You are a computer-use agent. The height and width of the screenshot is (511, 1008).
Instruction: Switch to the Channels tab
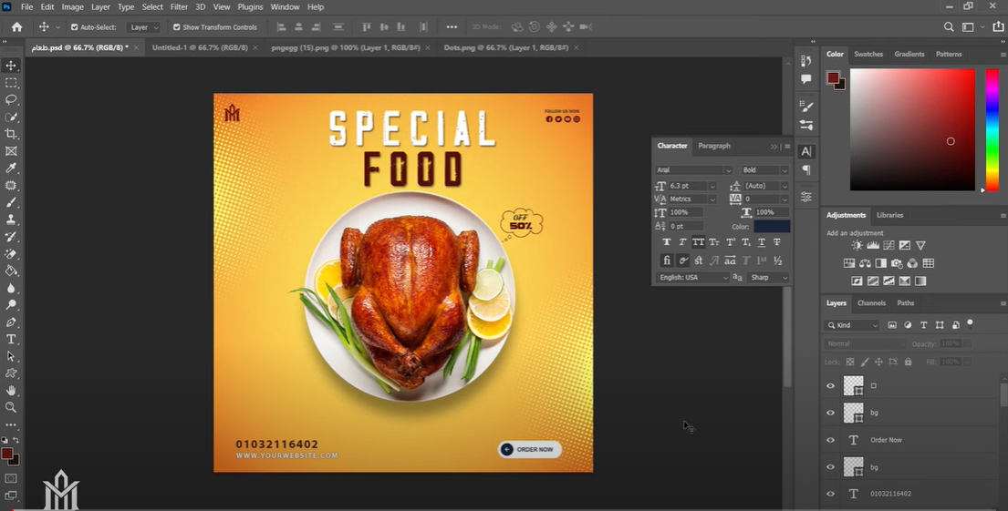(x=871, y=303)
